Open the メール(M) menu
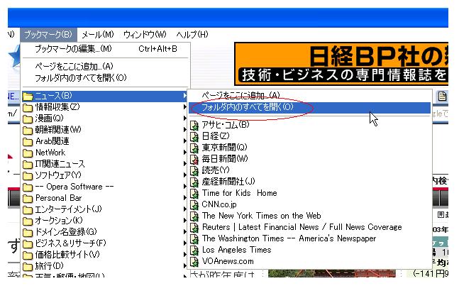Image resolution: width=459 pixels, height=286 pixels. point(97,35)
